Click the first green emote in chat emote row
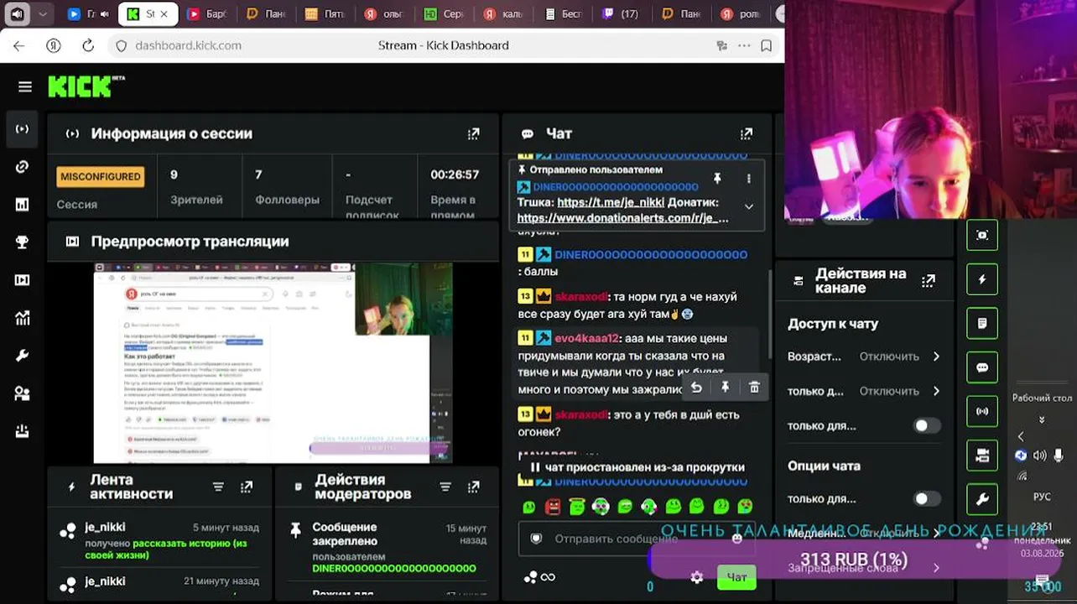The image size is (1077, 604). coord(529,507)
